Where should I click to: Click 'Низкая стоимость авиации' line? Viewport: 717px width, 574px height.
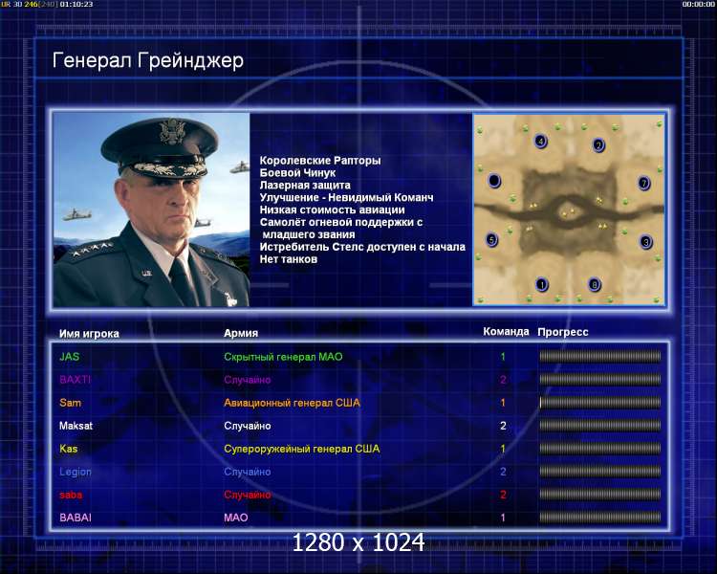[x=332, y=210]
